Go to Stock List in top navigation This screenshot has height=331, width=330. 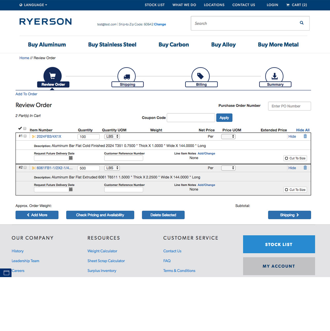click(155, 5)
